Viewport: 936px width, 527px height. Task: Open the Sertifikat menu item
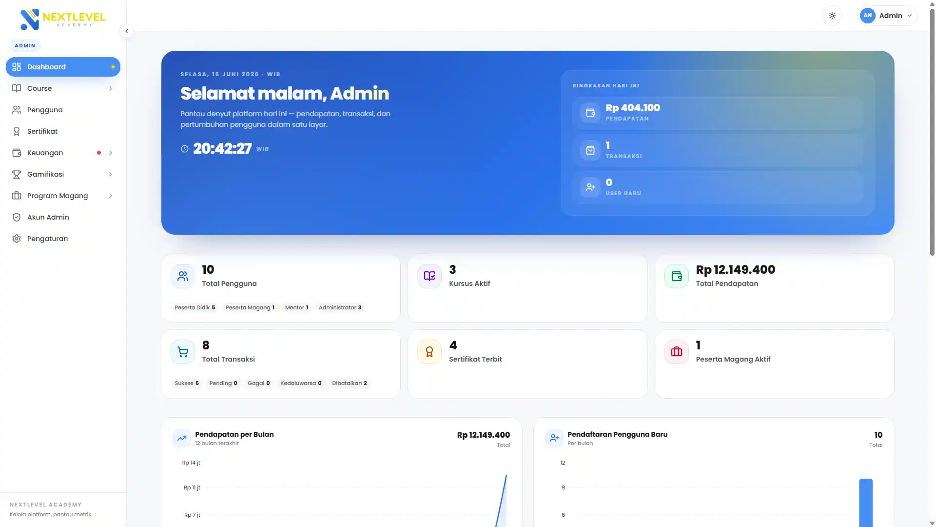pyautogui.click(x=63, y=131)
